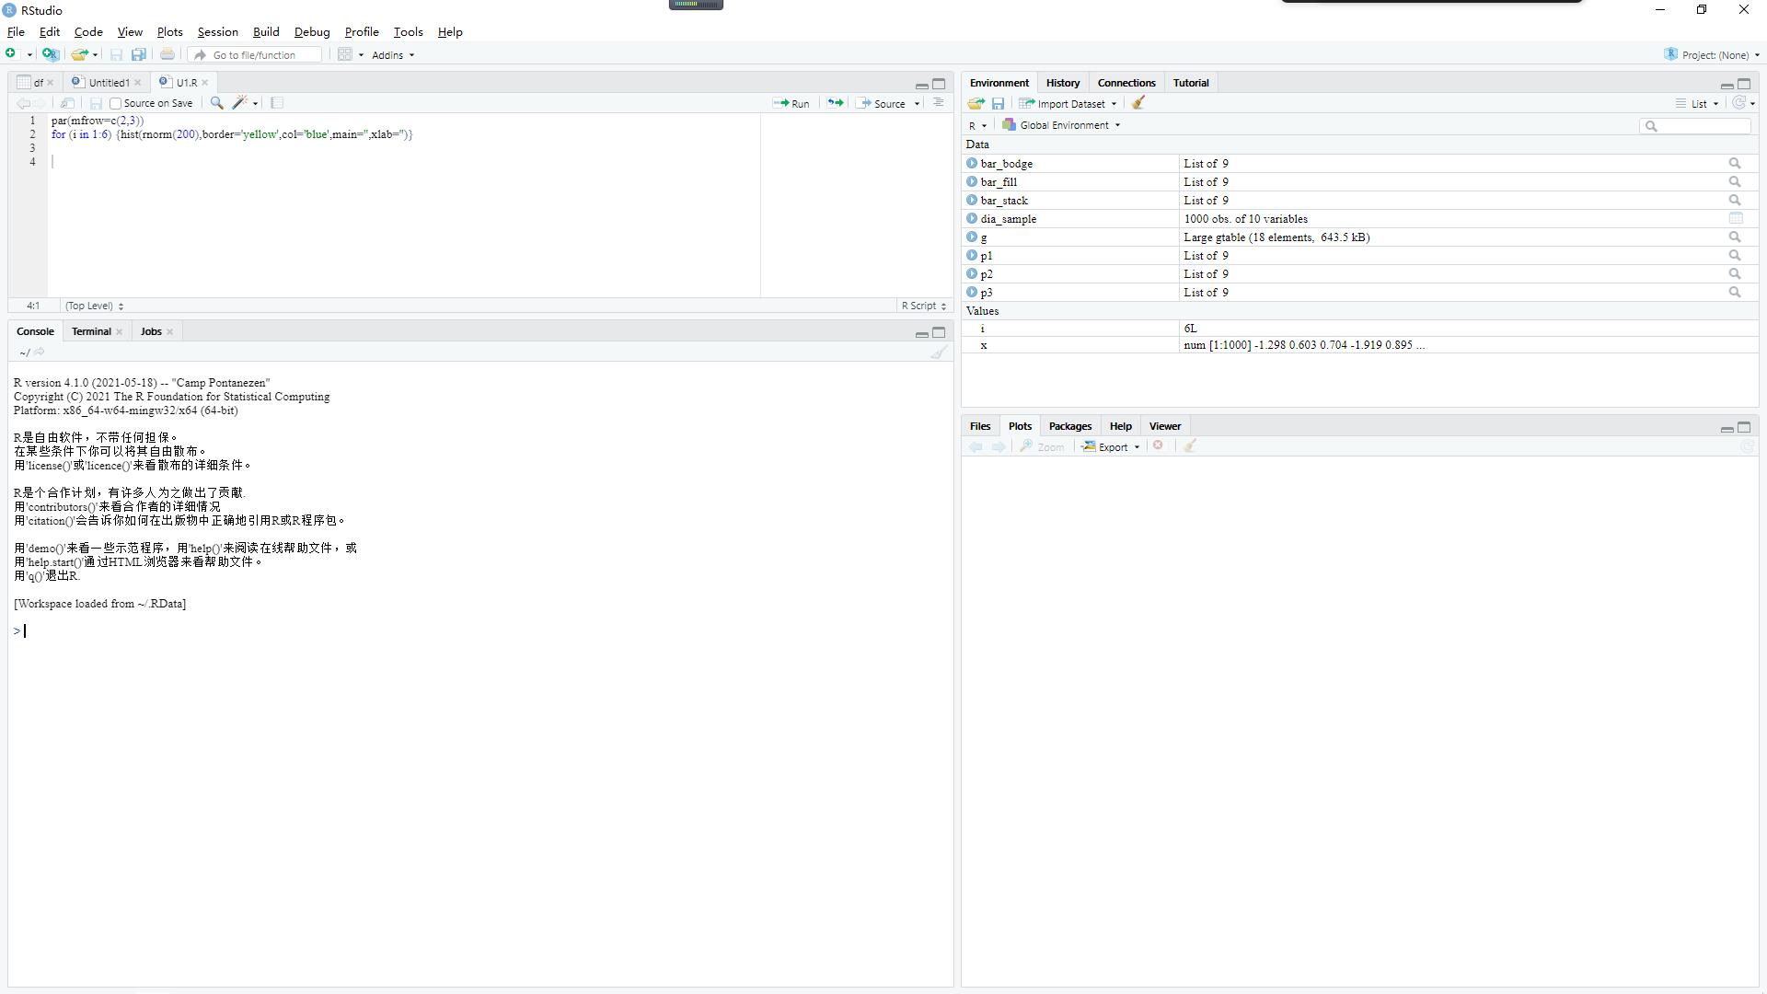Screen dimensions: 1767x994
Task: Click the Find/Replace magnifier in editor toolbar
Action: (216, 103)
